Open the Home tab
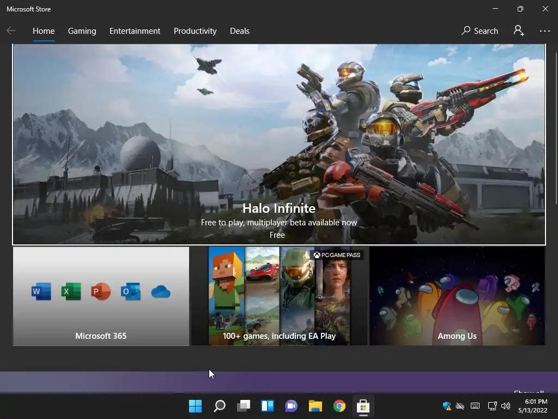The height and width of the screenshot is (419, 558). click(x=44, y=31)
